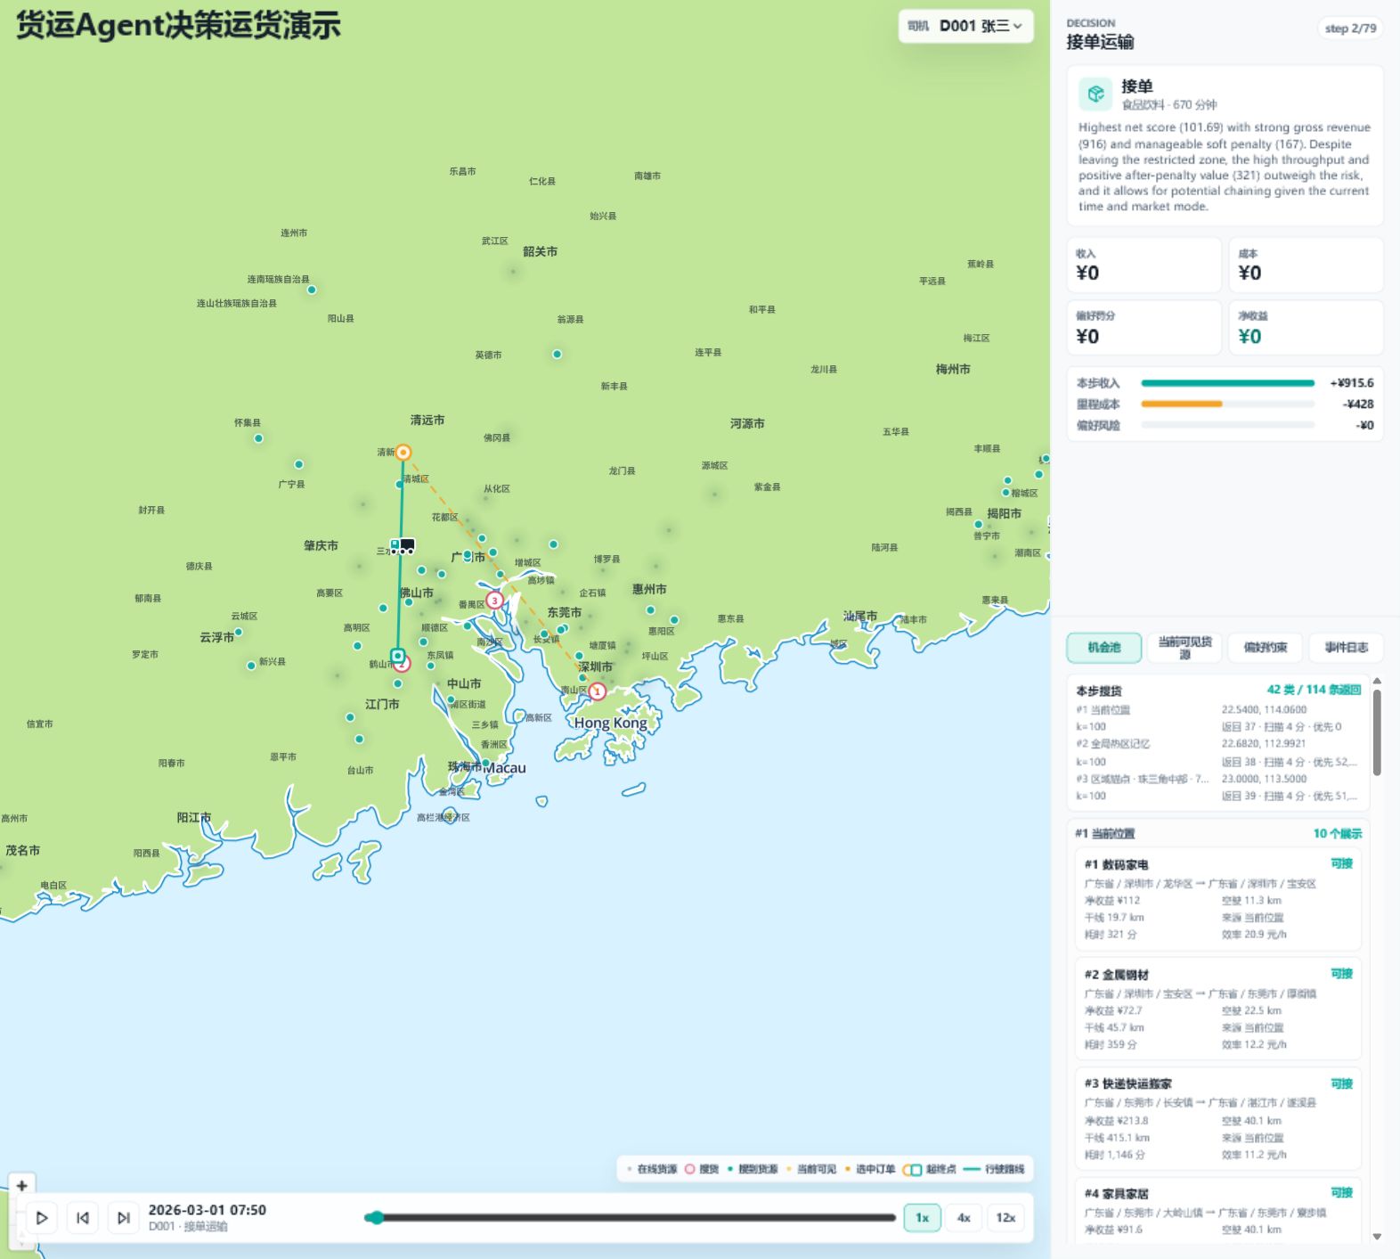Click the 接单运输 decision heading

pyautogui.click(x=1101, y=42)
